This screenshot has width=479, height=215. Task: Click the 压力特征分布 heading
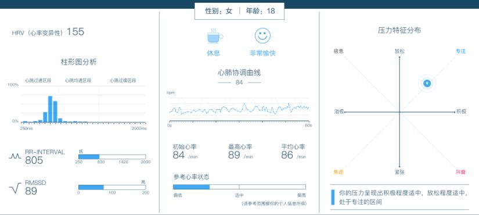point(399,30)
